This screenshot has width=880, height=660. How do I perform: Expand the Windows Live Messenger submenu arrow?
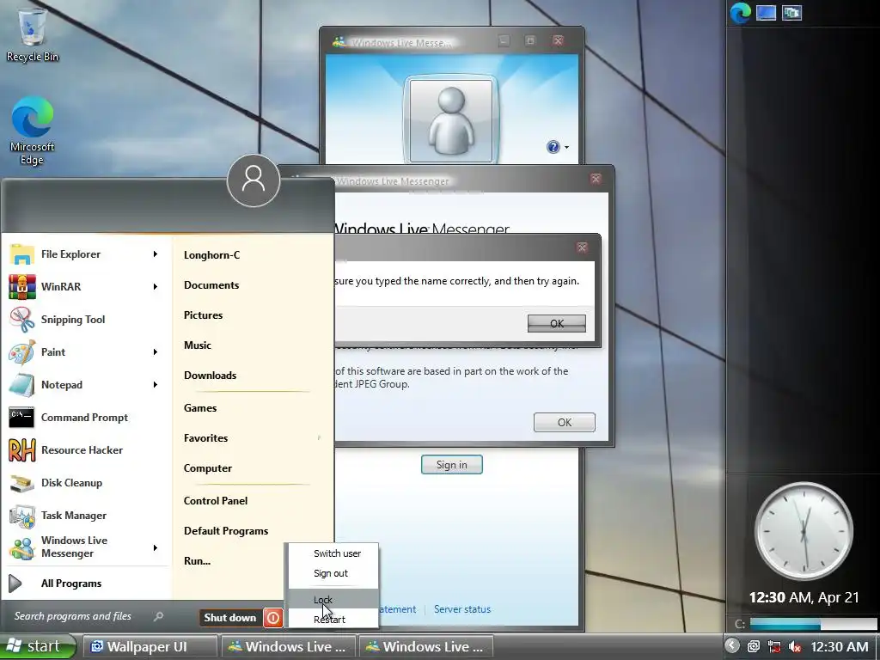pos(156,547)
